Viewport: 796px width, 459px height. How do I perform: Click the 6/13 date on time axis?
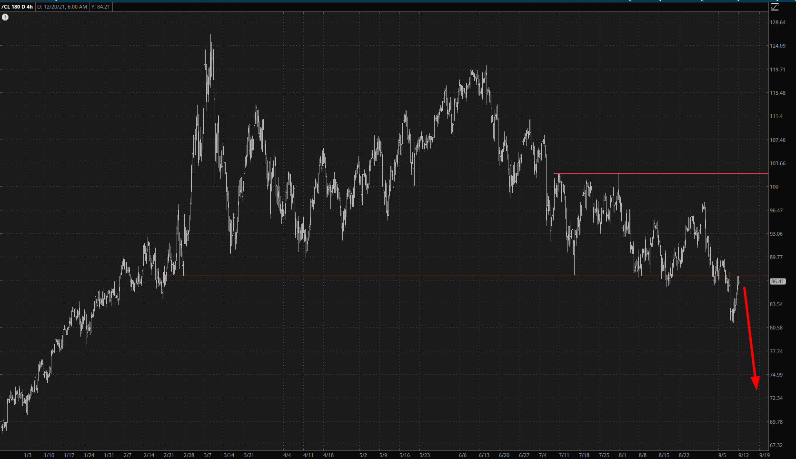484,455
